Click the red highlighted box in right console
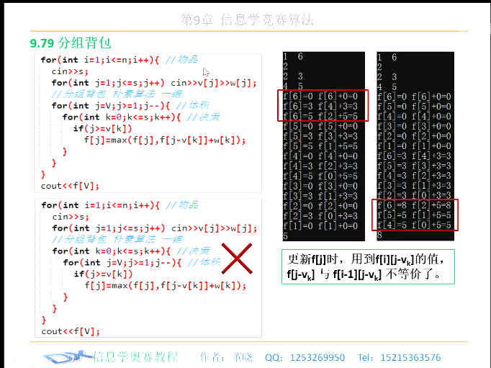Viewport: 491px width, 368px height. tap(415, 215)
